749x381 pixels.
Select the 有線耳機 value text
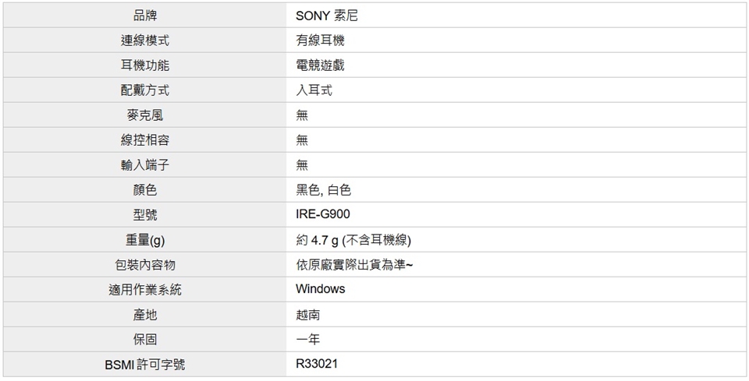point(320,41)
